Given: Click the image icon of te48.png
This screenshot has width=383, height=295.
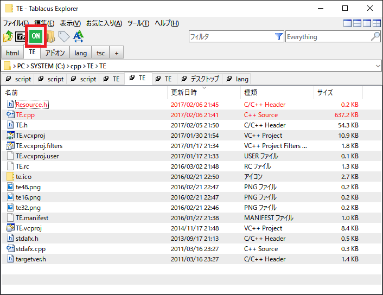Looking at the screenshot, I should coord(10,187).
